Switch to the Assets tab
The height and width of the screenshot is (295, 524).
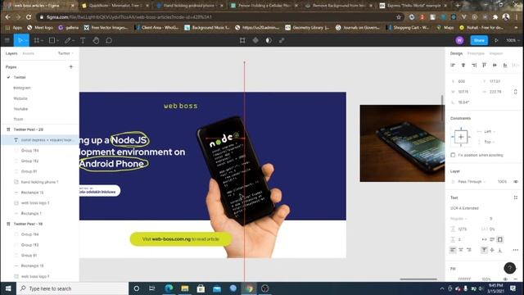pos(29,53)
